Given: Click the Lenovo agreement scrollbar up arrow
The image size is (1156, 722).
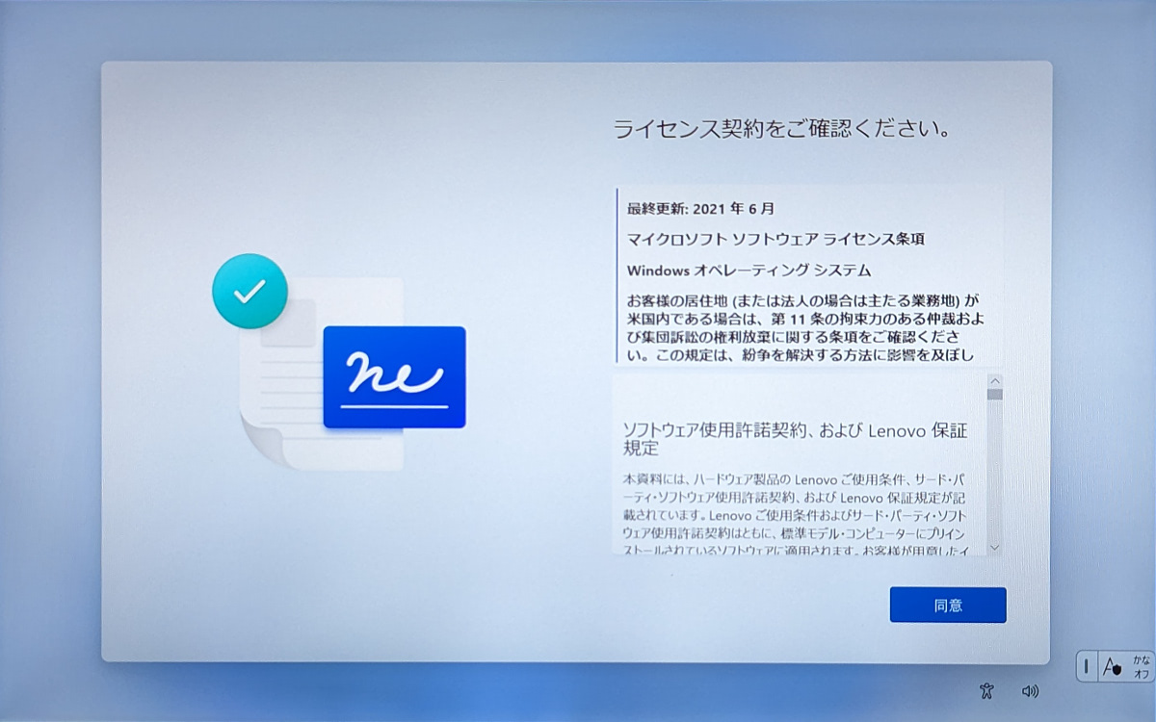Looking at the screenshot, I should (994, 381).
